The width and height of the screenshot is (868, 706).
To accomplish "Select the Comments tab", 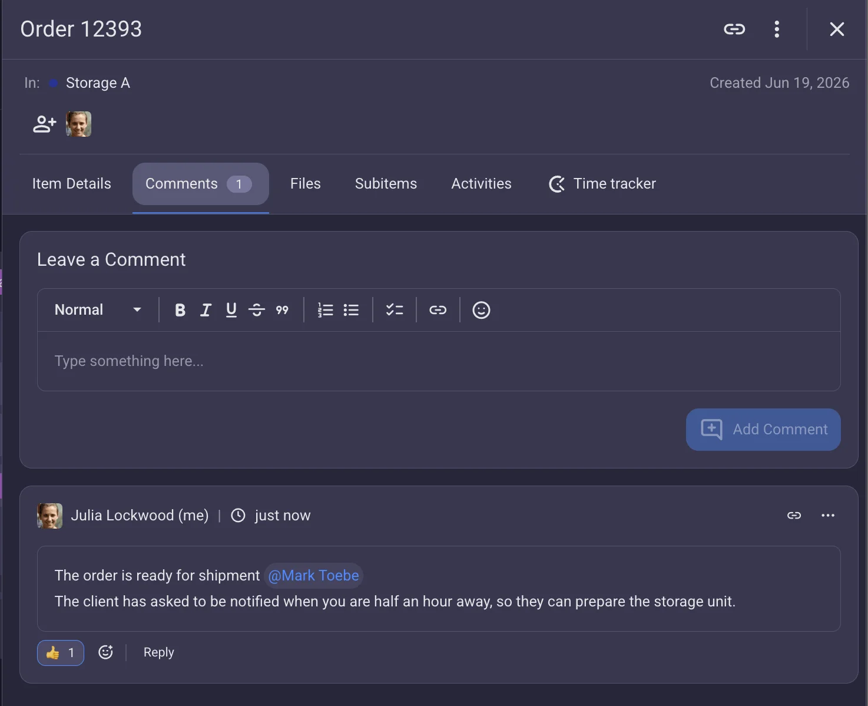I will [x=200, y=184].
